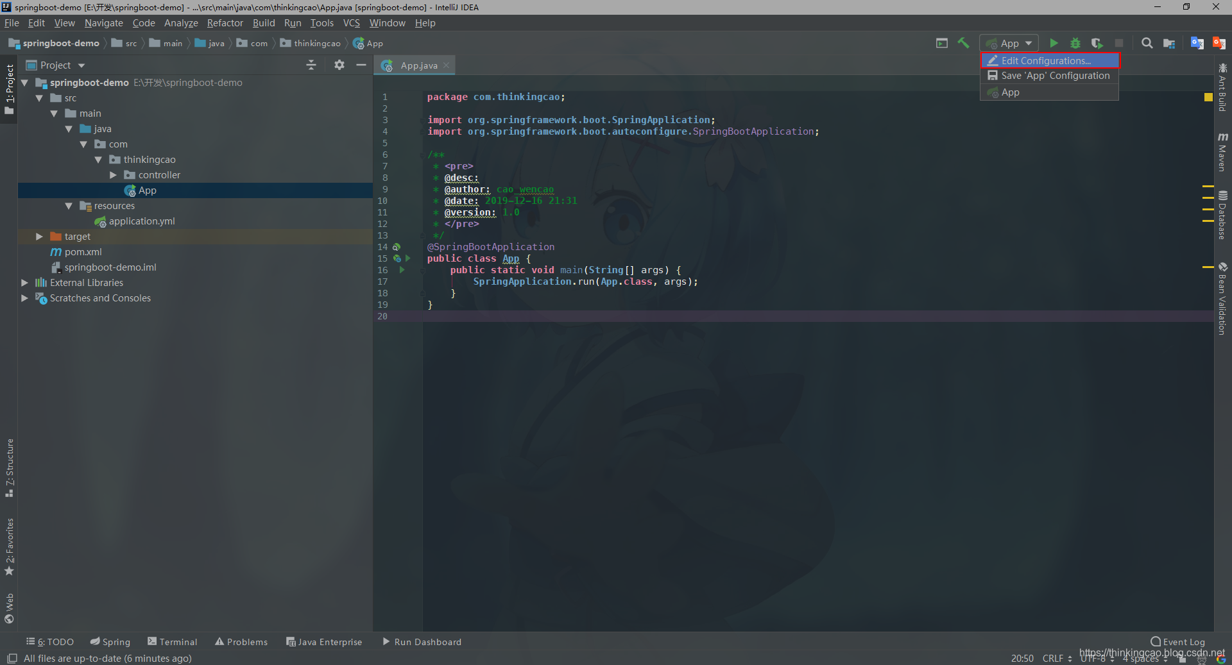1232x665 pixels.
Task: Click the run anything terminal-window icon in toolbar
Action: [942, 43]
